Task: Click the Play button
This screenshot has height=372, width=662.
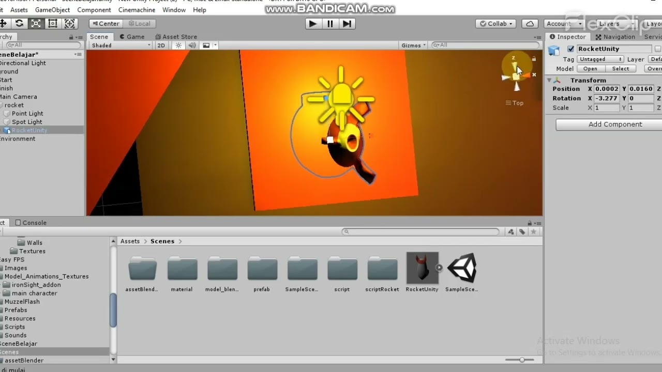Action: (x=313, y=23)
